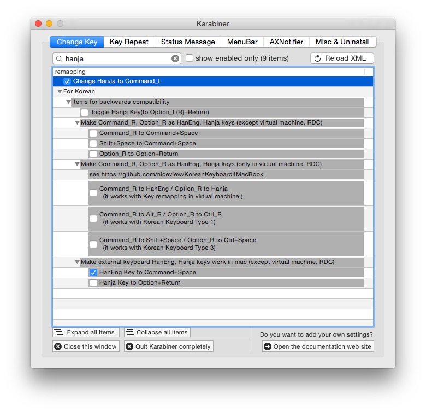Click the remapping column header

209,72
